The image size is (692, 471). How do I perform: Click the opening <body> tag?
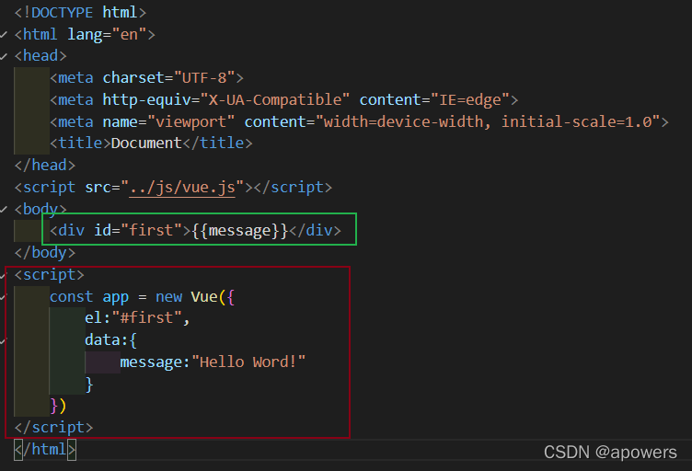click(40, 209)
